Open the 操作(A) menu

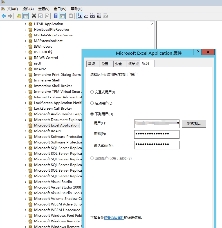point(28,9)
